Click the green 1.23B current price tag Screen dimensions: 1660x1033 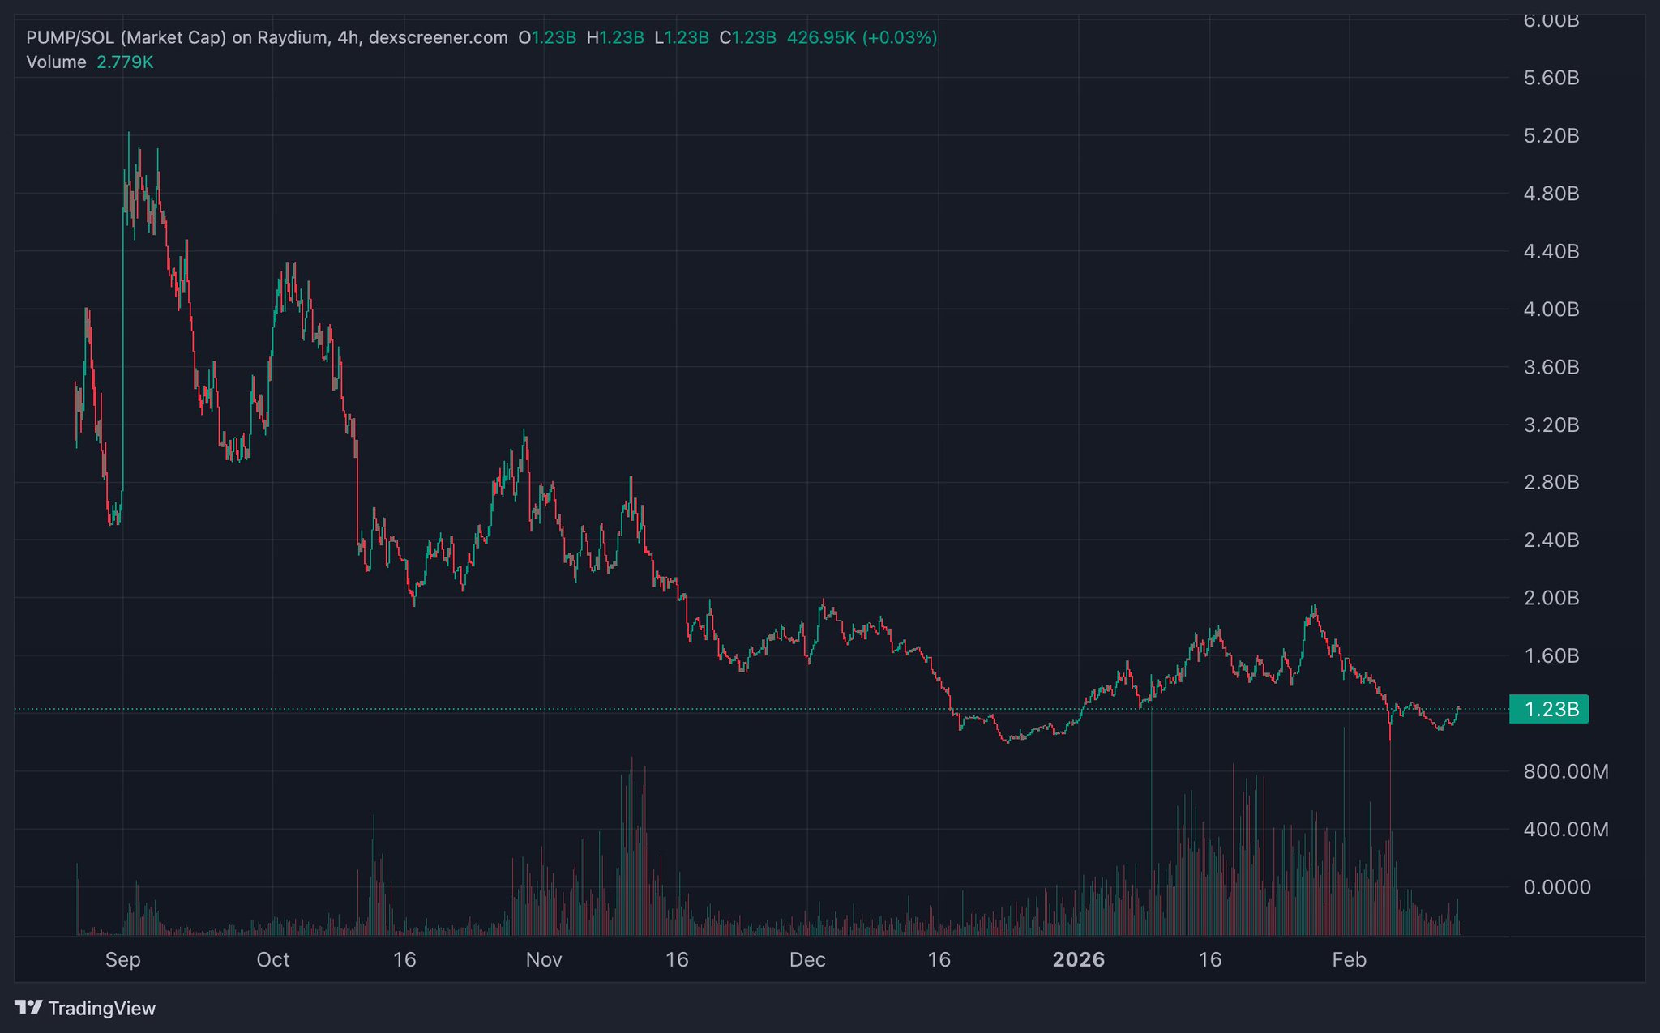coord(1549,710)
